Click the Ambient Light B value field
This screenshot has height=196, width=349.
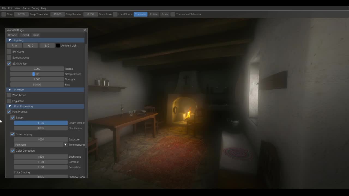47,46
